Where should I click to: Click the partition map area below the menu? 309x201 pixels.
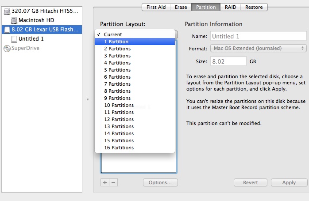[139, 163]
